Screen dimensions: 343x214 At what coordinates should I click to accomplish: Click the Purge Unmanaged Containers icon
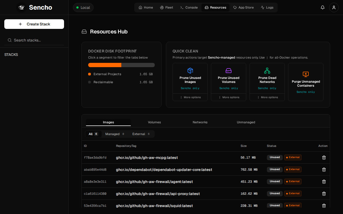point(306,74)
